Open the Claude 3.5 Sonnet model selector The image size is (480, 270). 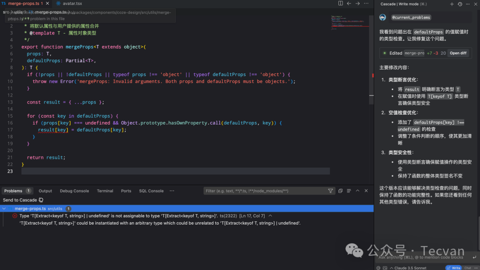pyautogui.click(x=408, y=268)
